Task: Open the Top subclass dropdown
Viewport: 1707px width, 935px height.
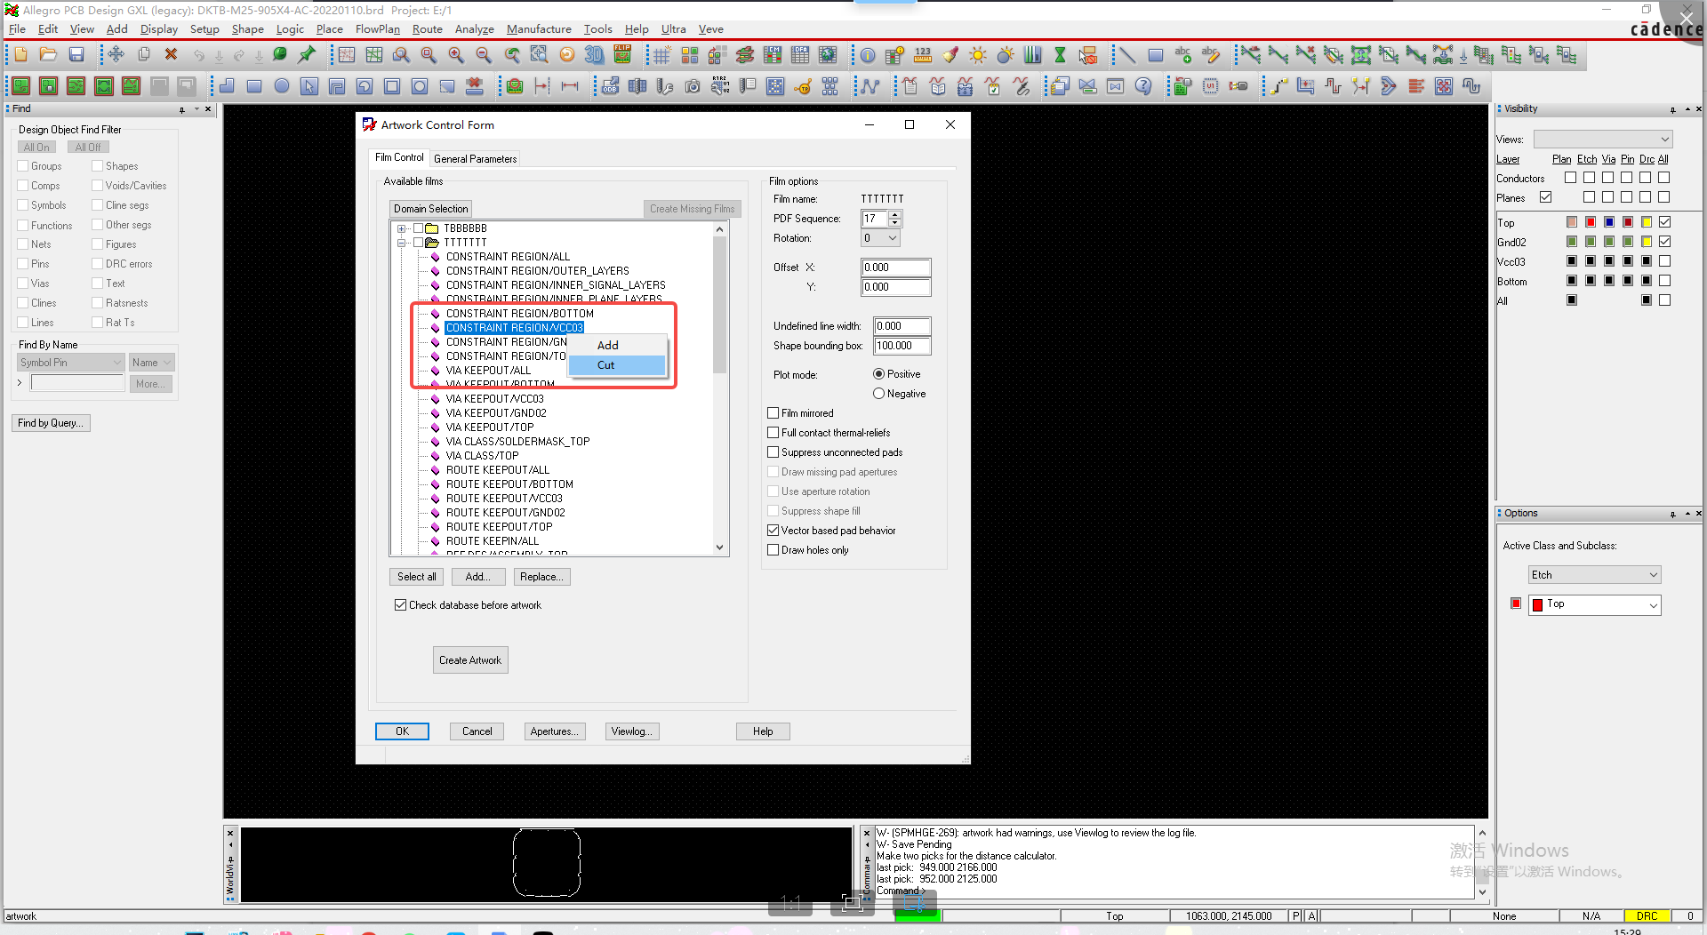Action: click(1594, 604)
